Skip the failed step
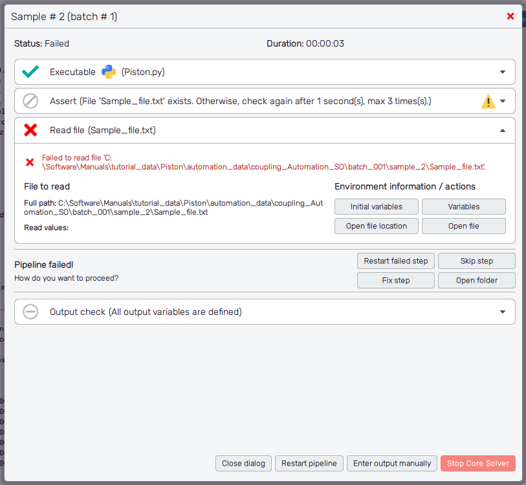This screenshot has height=485, width=526. coord(476,261)
